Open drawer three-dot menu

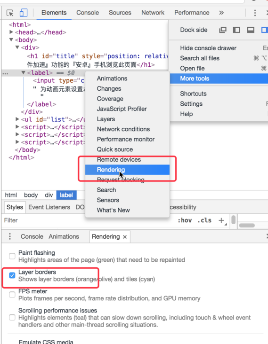pyautogui.click(x=10, y=236)
